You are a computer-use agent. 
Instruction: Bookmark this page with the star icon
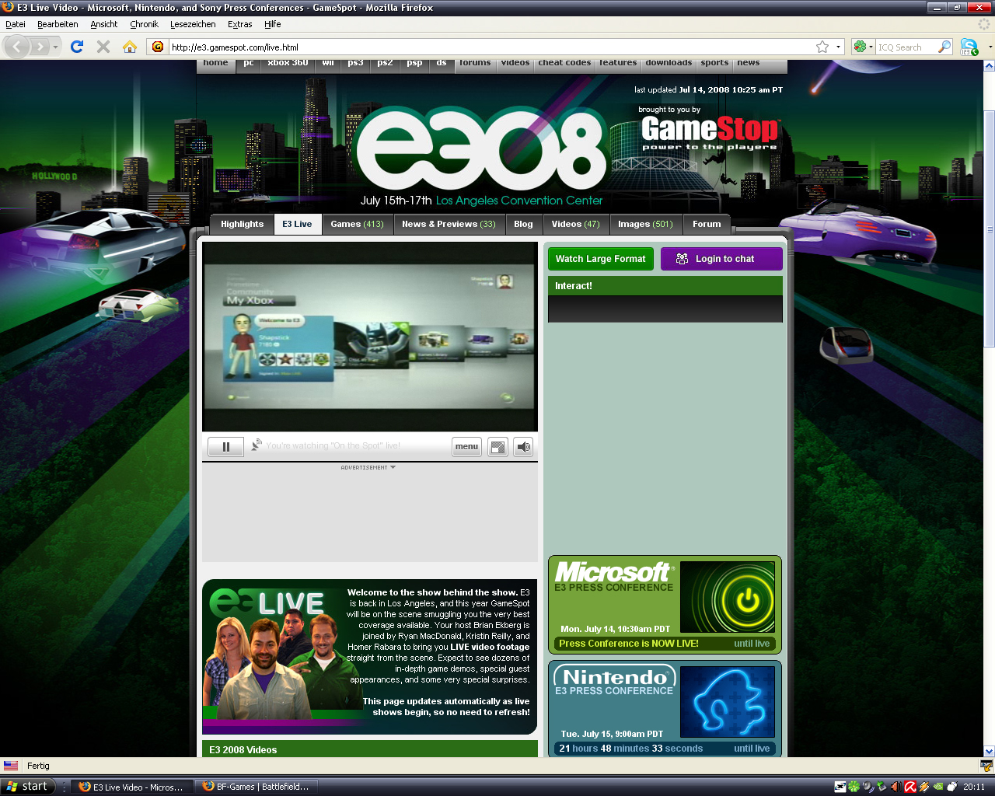822,47
